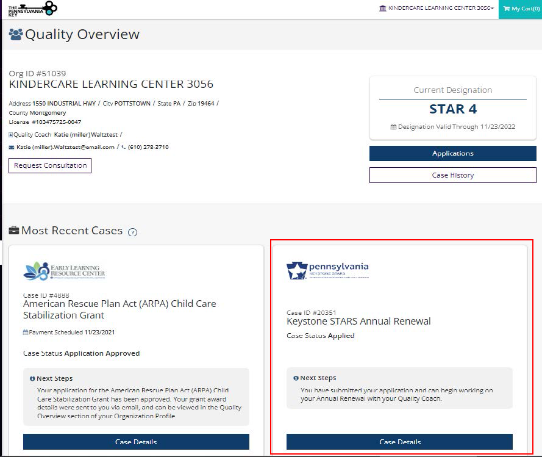Click the institution building icon in header
This screenshot has height=457, width=542.
pyautogui.click(x=383, y=9)
